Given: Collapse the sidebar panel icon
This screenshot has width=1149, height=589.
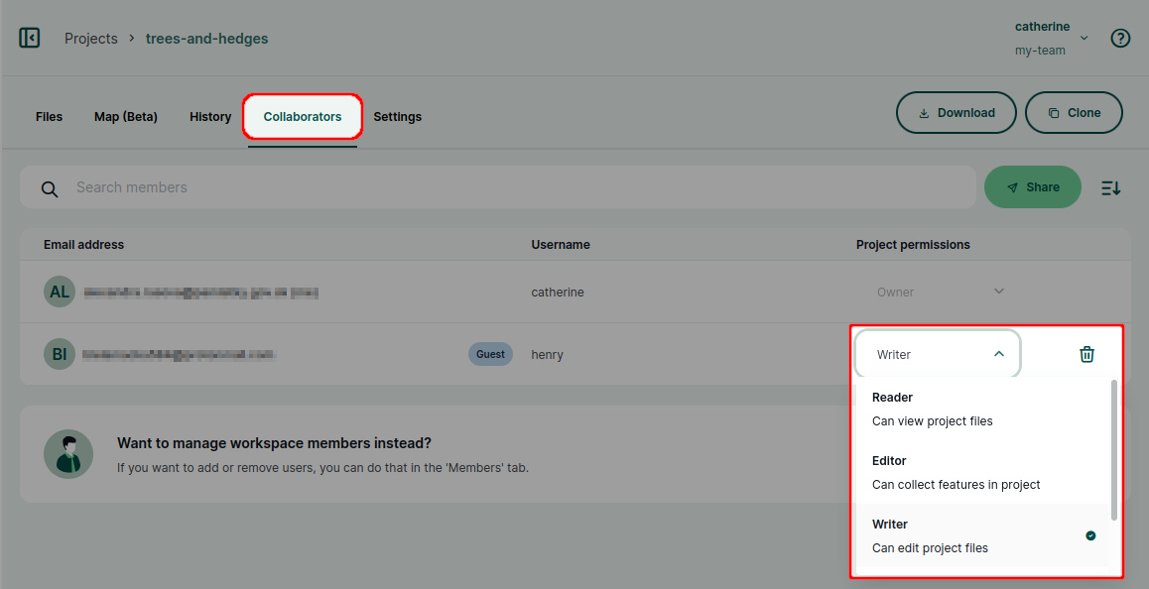Looking at the screenshot, I should [30, 38].
